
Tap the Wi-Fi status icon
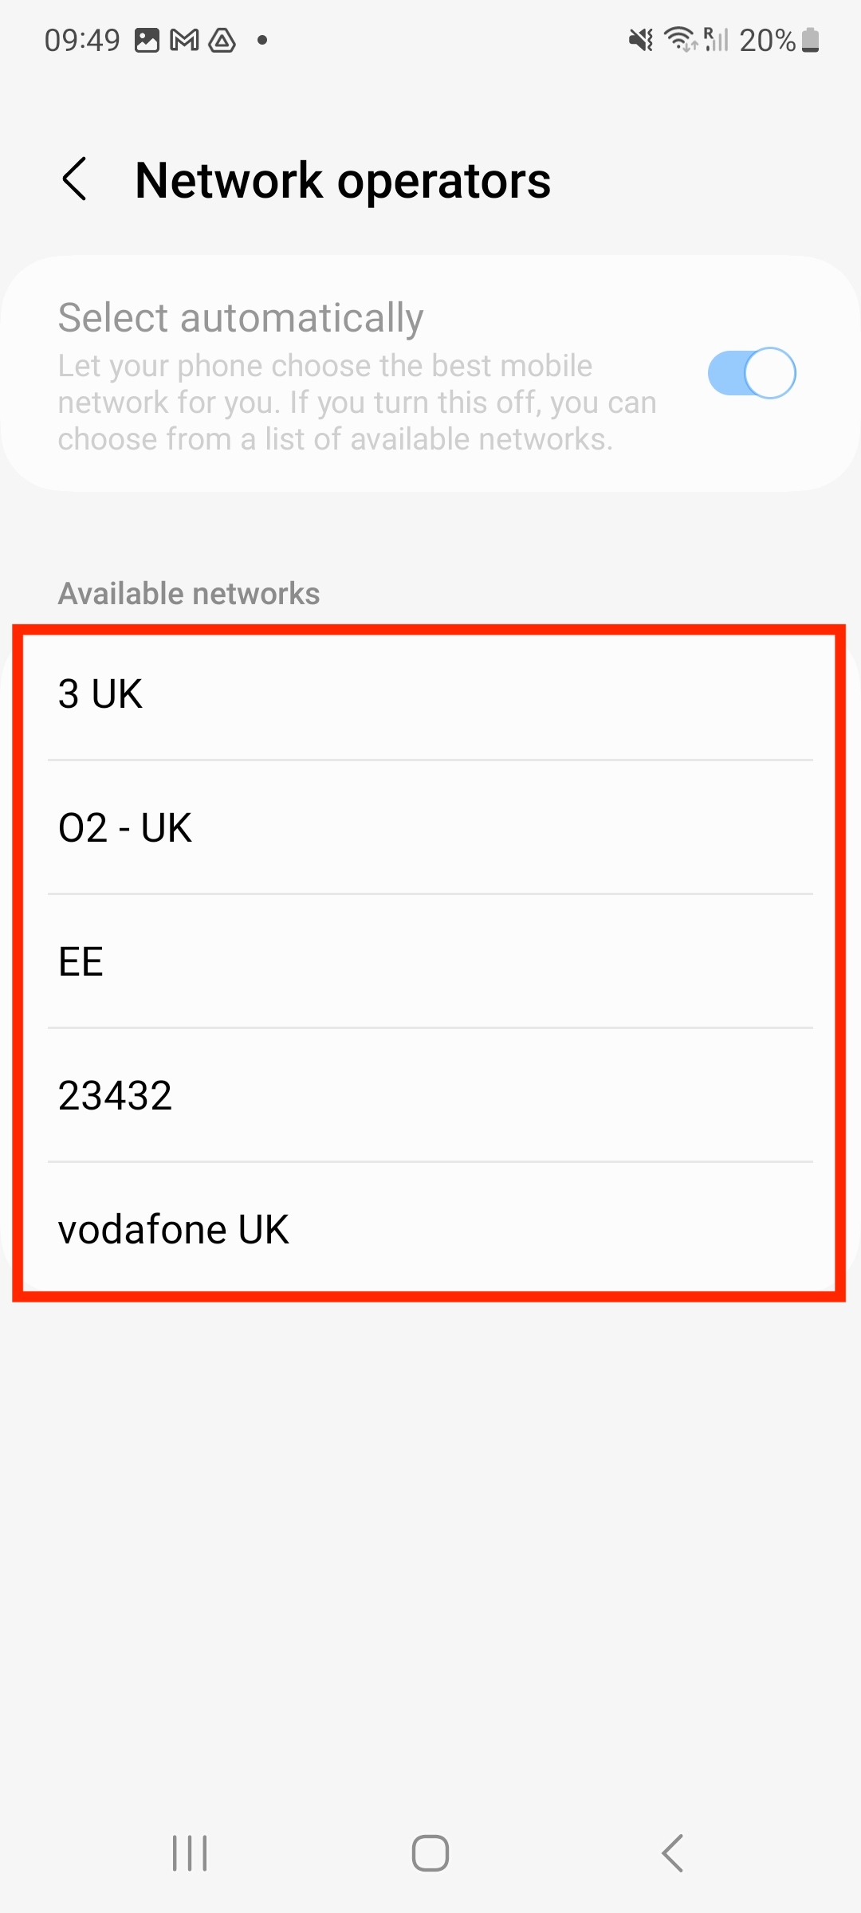click(679, 38)
